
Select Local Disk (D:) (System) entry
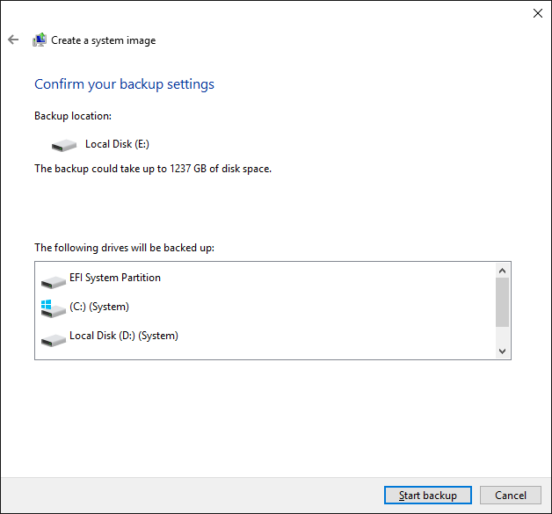click(x=124, y=336)
